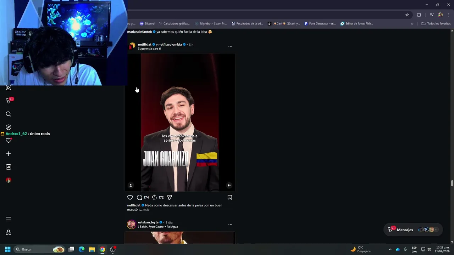Open direct messages icon with 9+ badge in sidebar
The image size is (454, 255).
coord(9,101)
